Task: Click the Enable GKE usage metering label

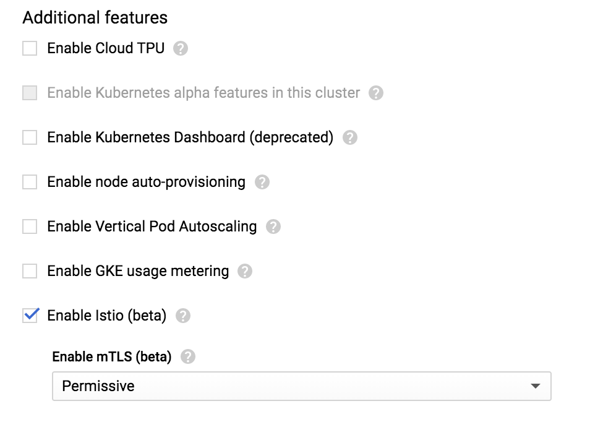Action: click(138, 271)
